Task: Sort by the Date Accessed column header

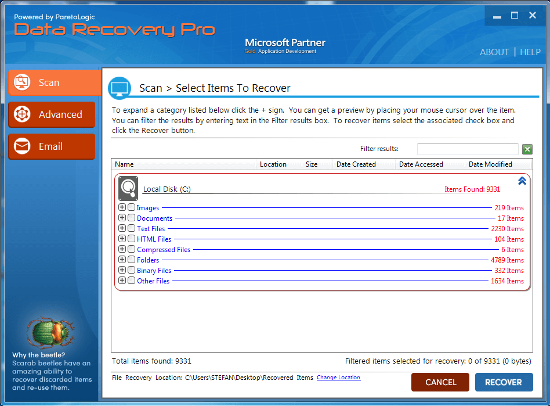Action: click(x=430, y=164)
